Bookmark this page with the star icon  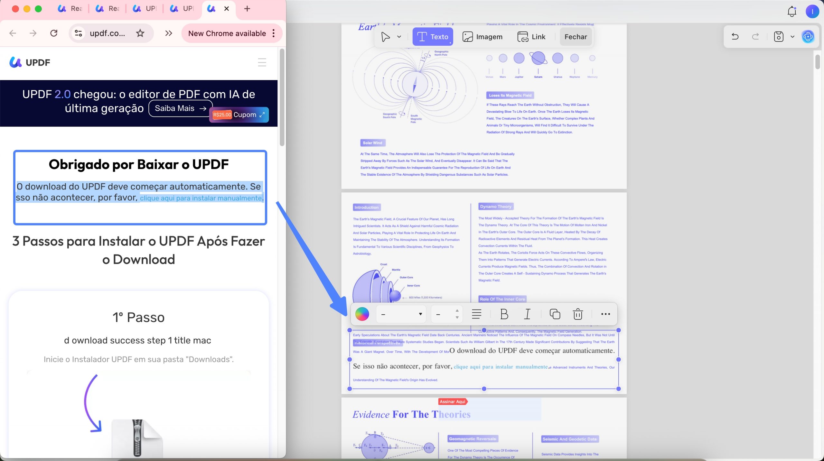(x=140, y=33)
